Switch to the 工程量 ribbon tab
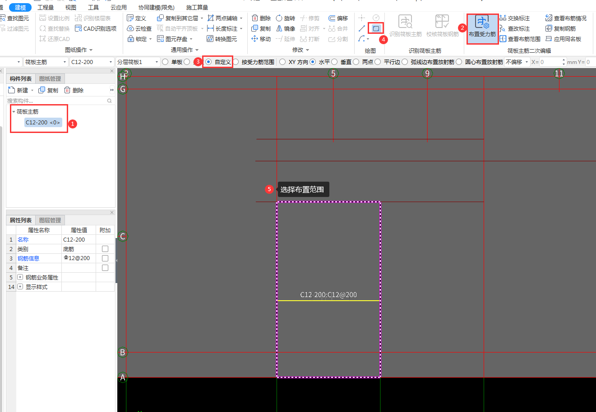 click(46, 7)
